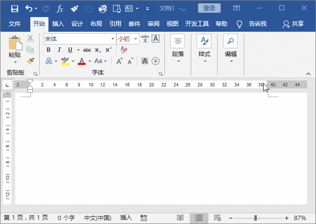Open the Aa change case menu
Screen dimensions: 316x224
(x=100, y=61)
